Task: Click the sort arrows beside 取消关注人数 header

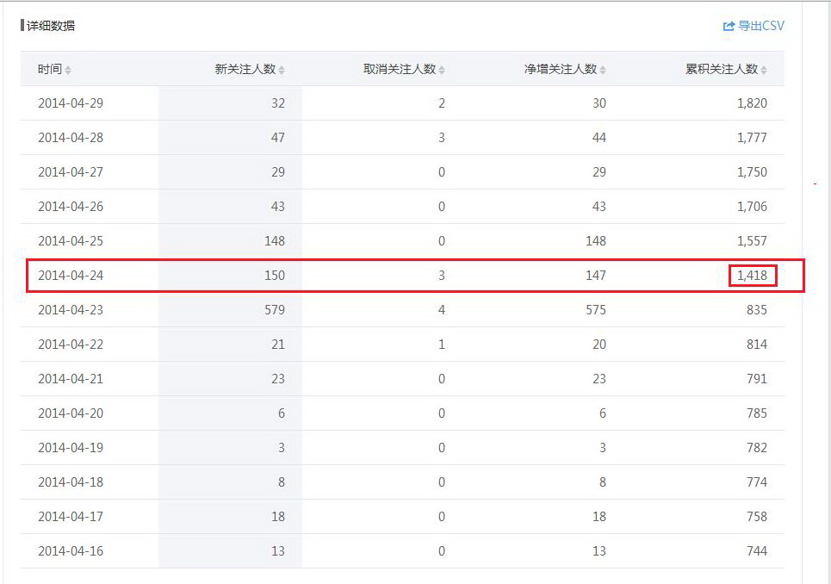Action: (x=442, y=70)
